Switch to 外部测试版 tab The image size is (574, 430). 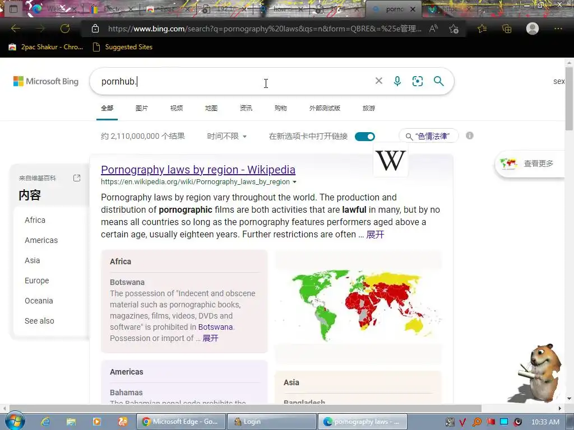pos(325,108)
